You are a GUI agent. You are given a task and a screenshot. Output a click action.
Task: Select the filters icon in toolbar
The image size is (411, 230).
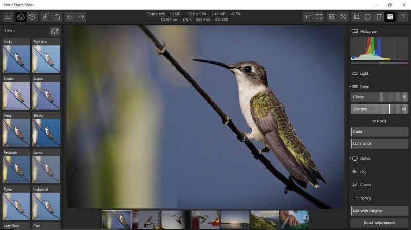click(x=21, y=17)
